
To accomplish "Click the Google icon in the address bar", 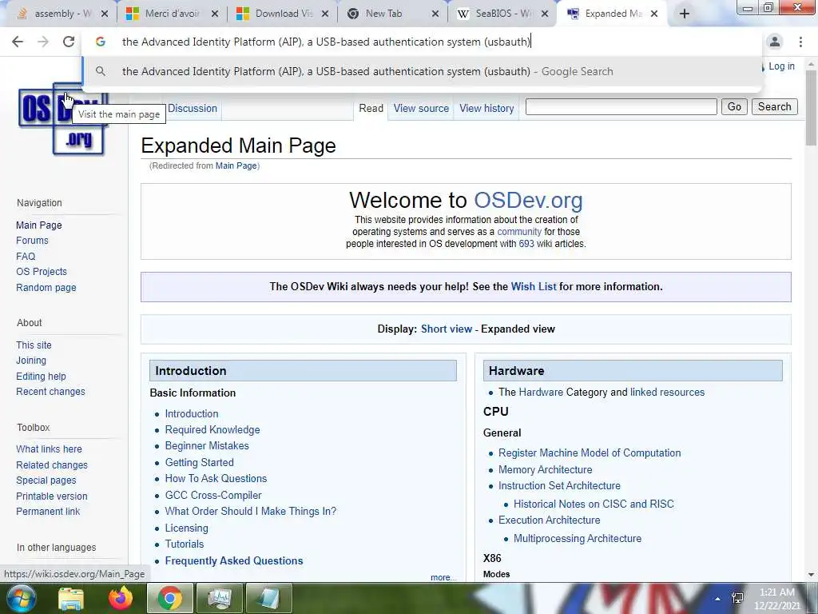I will click(101, 42).
